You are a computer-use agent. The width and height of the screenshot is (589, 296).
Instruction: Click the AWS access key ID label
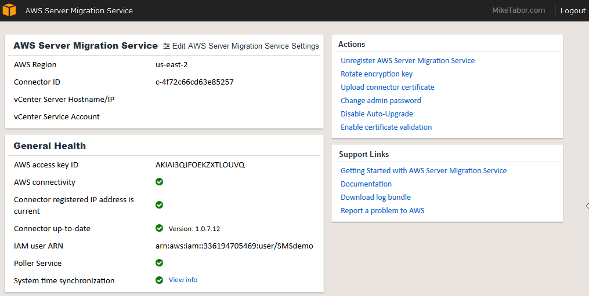click(x=46, y=165)
